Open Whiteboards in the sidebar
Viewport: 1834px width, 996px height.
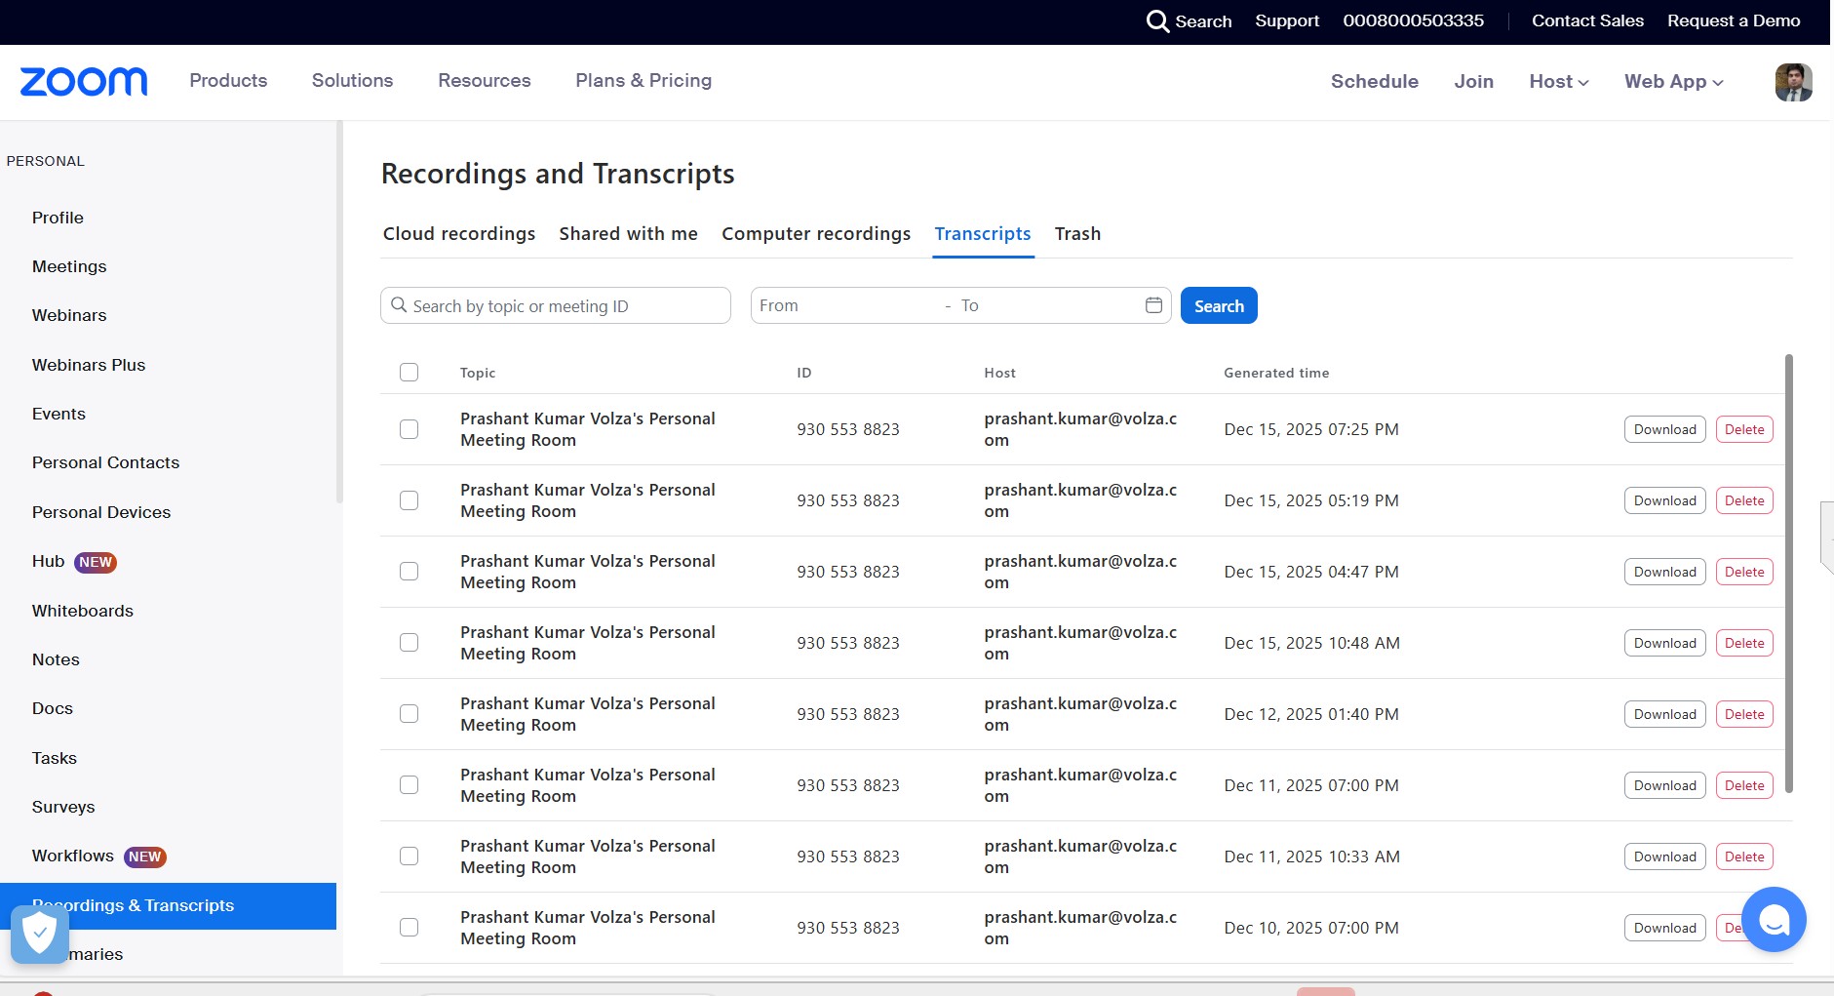[x=83, y=611]
